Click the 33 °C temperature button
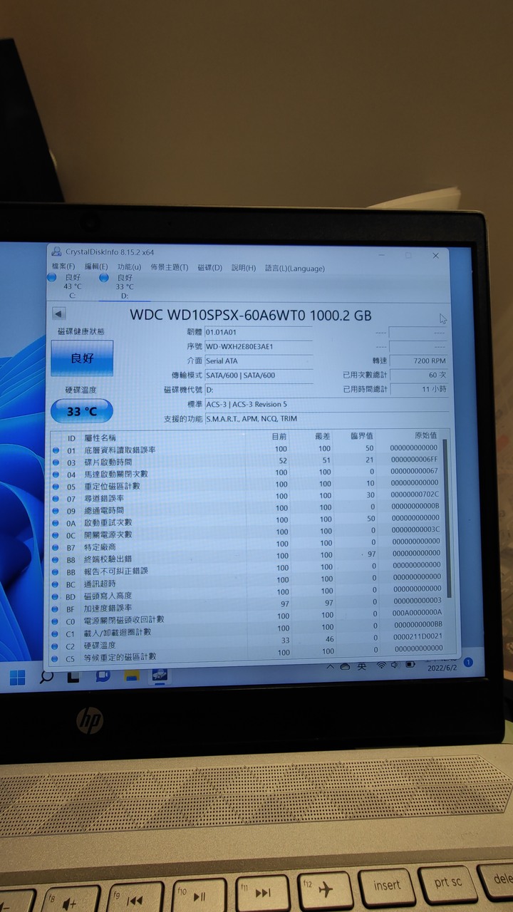 82,411
